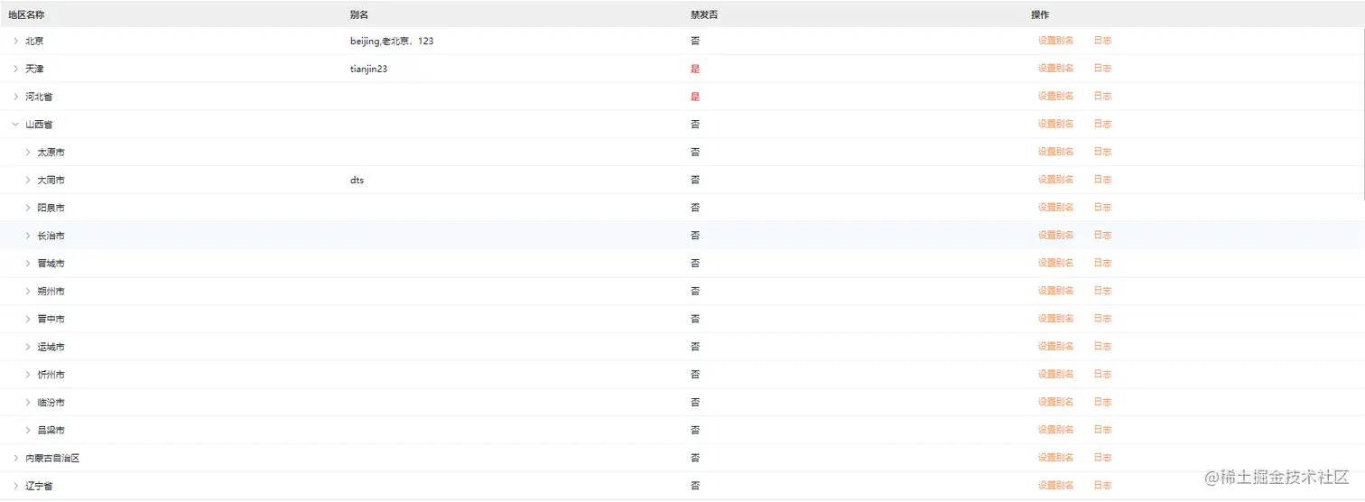Open 日志 for 晋城市

(x=1102, y=263)
